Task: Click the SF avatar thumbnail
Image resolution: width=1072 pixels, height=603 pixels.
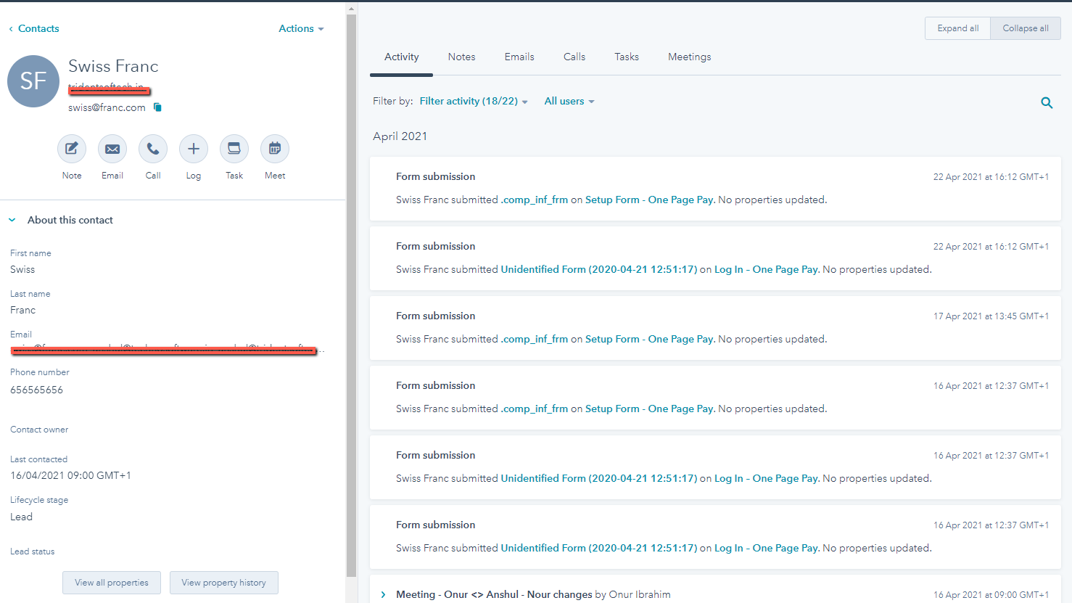Action: coord(33,81)
